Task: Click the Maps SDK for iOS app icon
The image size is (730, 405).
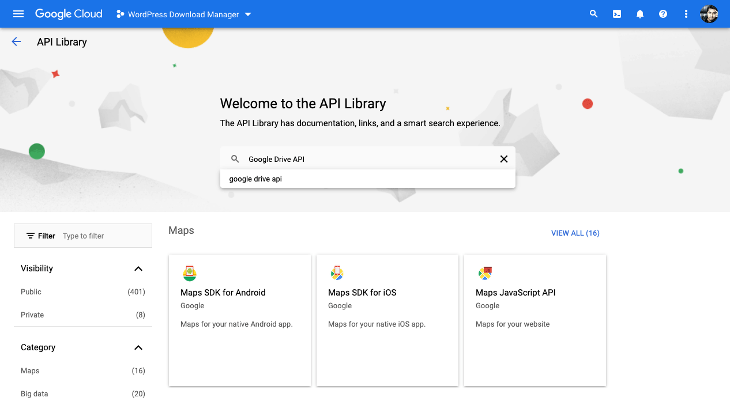Action: pos(337,273)
